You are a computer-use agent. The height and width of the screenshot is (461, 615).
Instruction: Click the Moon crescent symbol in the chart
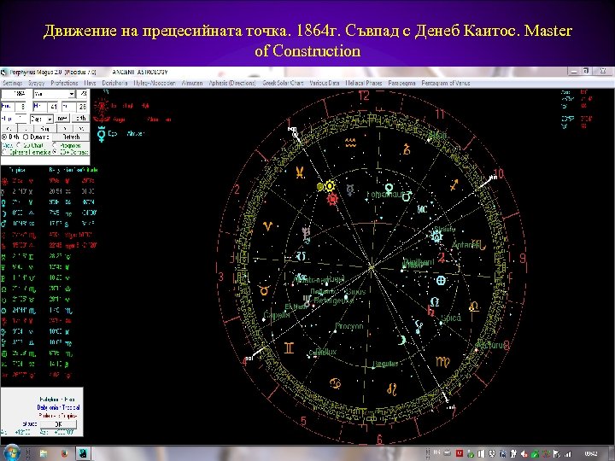402,340
